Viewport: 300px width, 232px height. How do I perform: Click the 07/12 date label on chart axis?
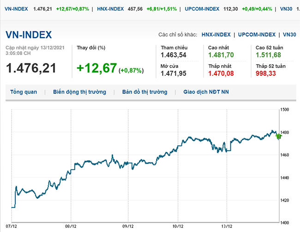click(x=12, y=227)
